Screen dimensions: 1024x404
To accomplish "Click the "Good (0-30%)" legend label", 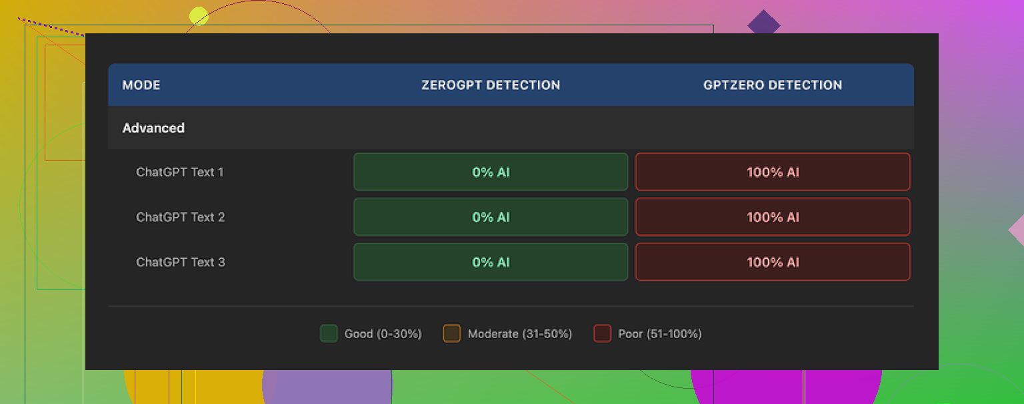I will (383, 333).
